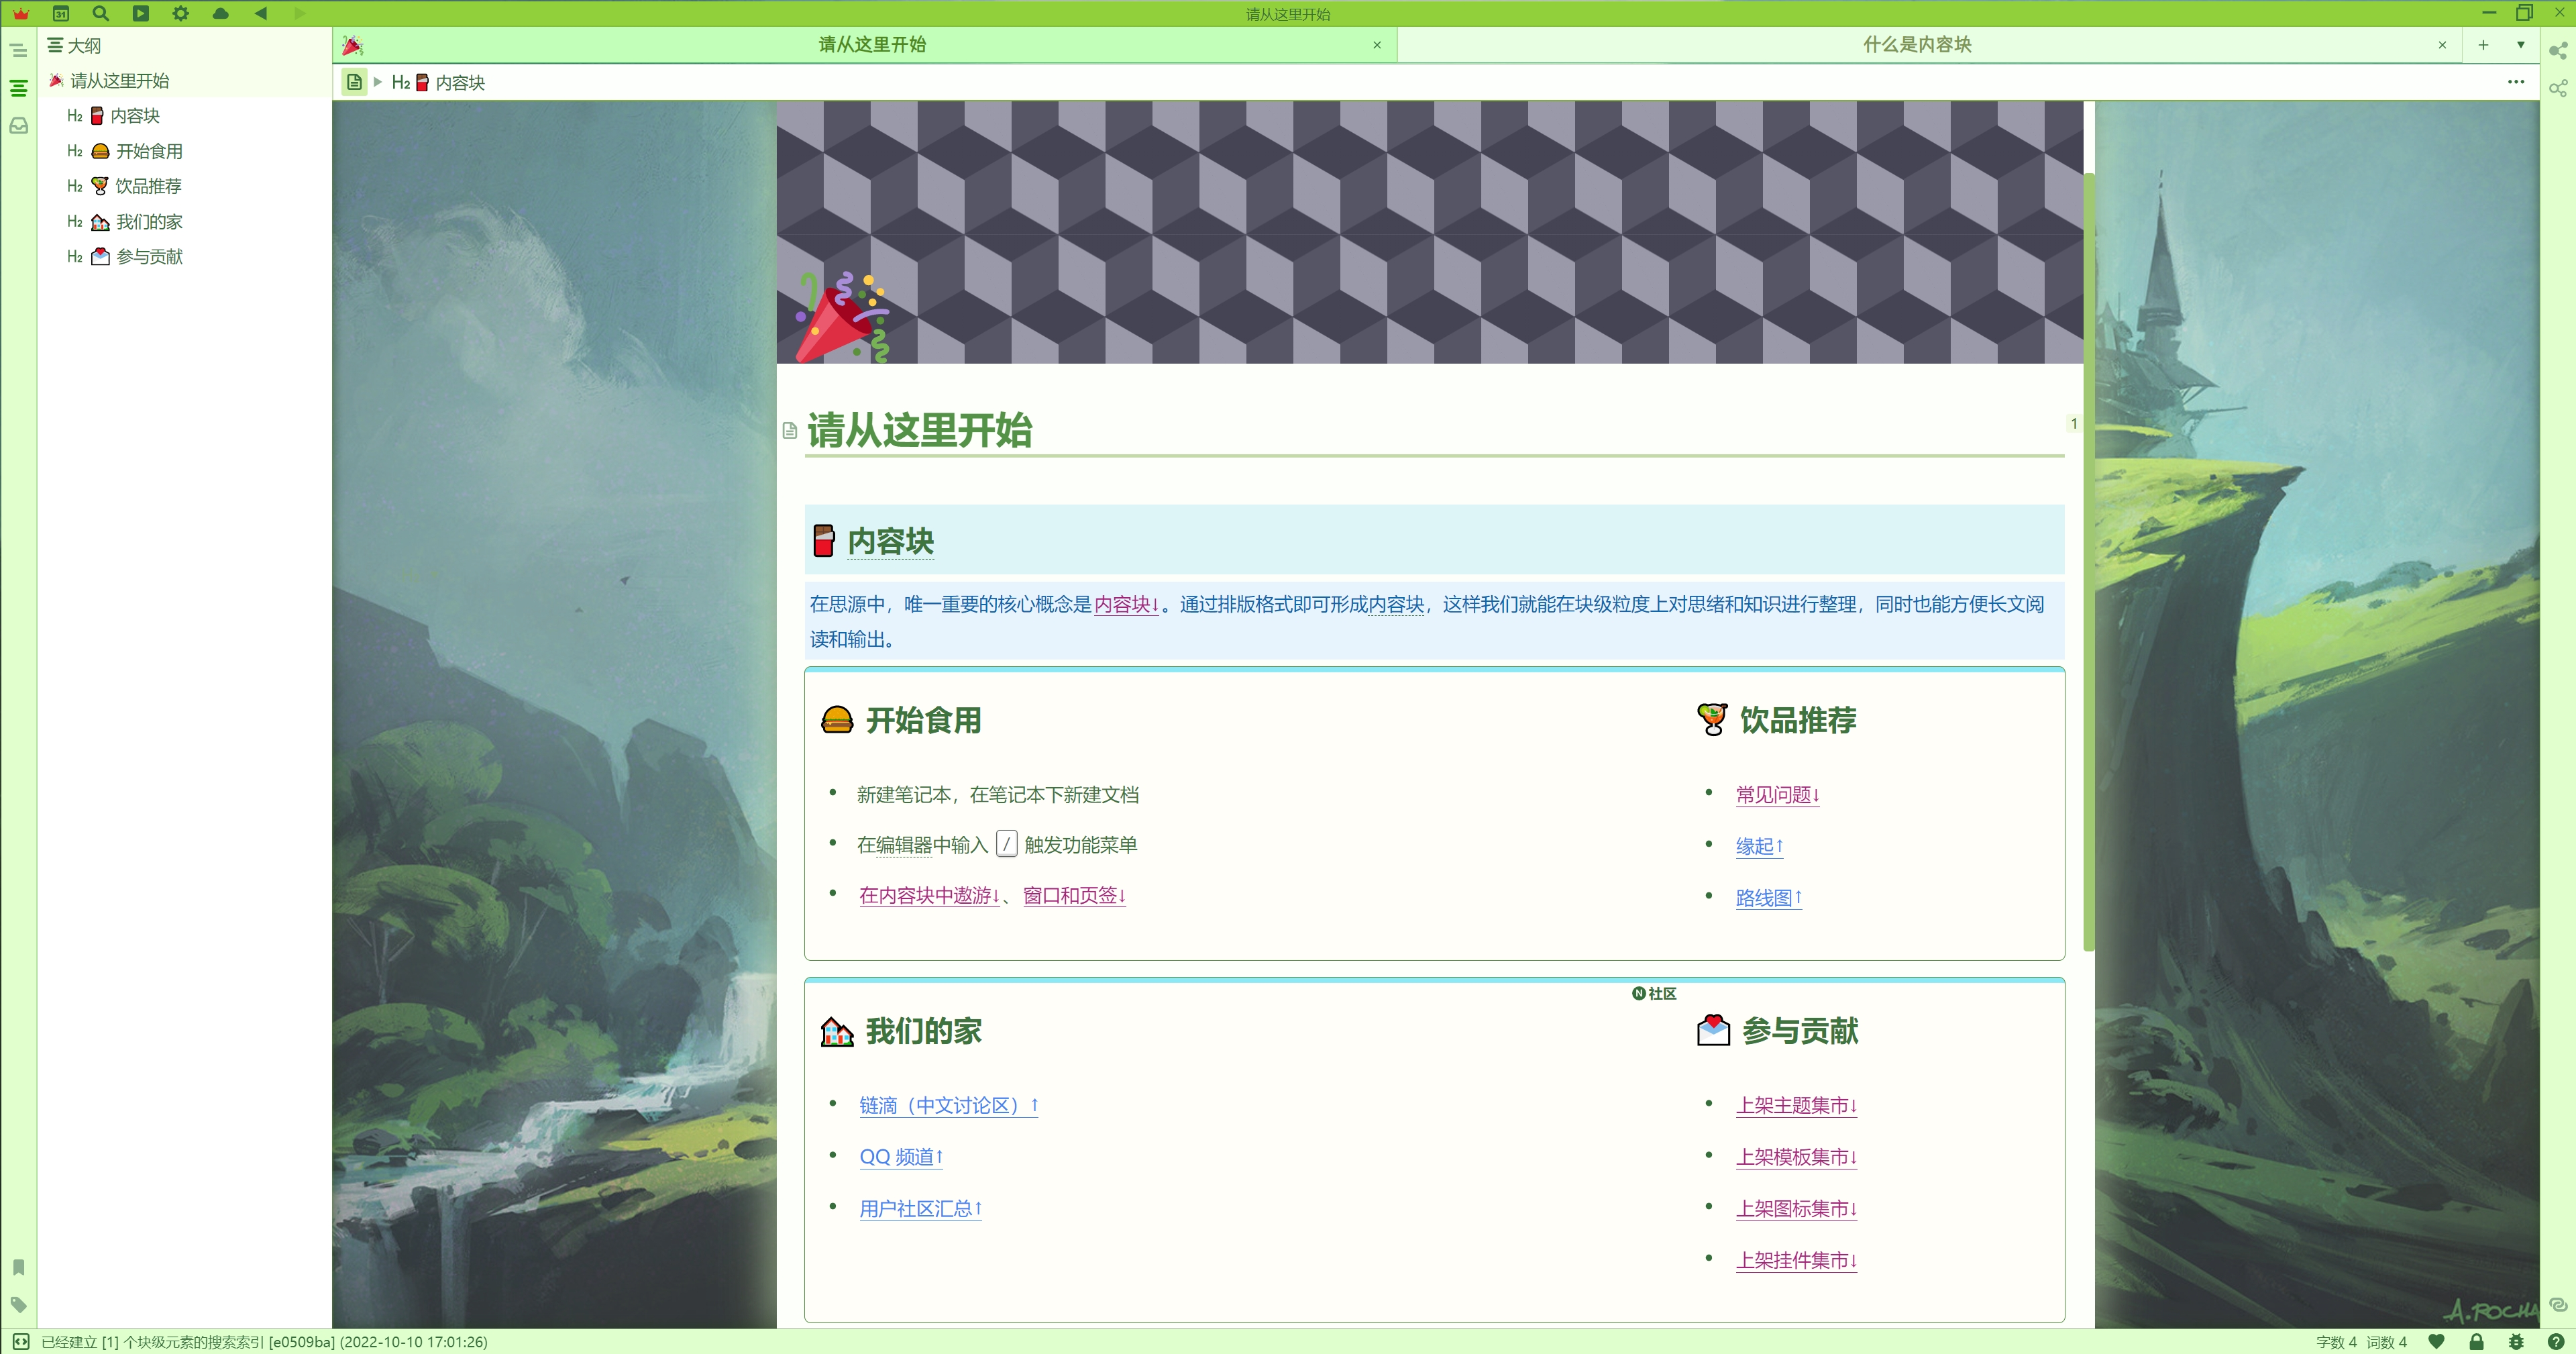Image resolution: width=2576 pixels, height=1354 pixels.
Task: Click the cloud sync icon
Action: pyautogui.click(x=221, y=13)
